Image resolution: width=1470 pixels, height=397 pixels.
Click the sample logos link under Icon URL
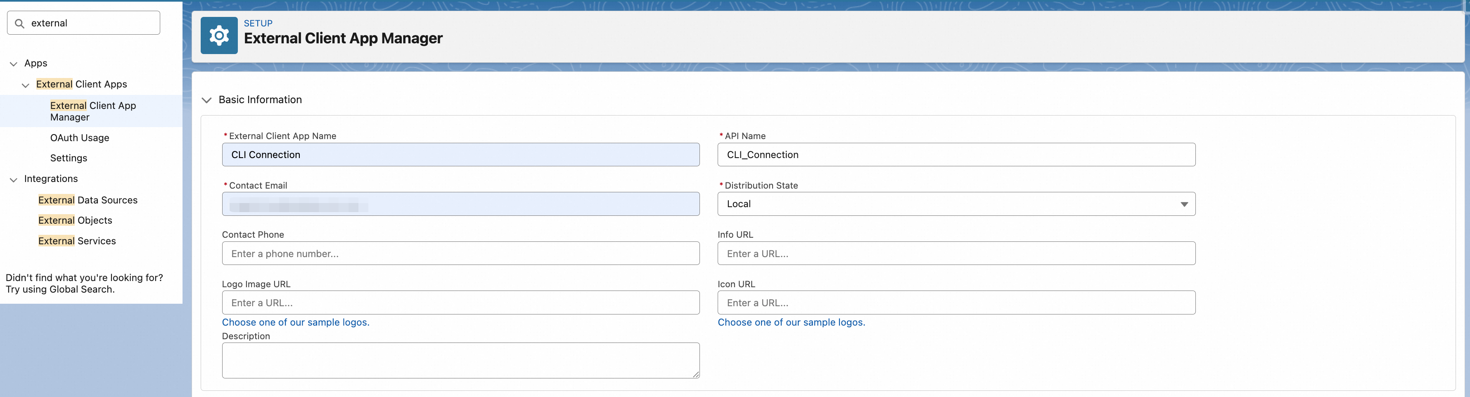[x=792, y=322]
